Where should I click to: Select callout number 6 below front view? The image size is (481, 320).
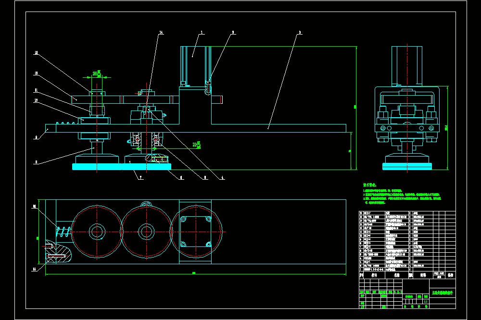181,177
